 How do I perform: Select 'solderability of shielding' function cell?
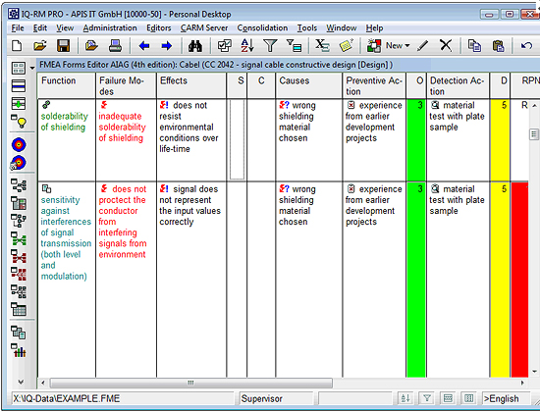click(67, 140)
